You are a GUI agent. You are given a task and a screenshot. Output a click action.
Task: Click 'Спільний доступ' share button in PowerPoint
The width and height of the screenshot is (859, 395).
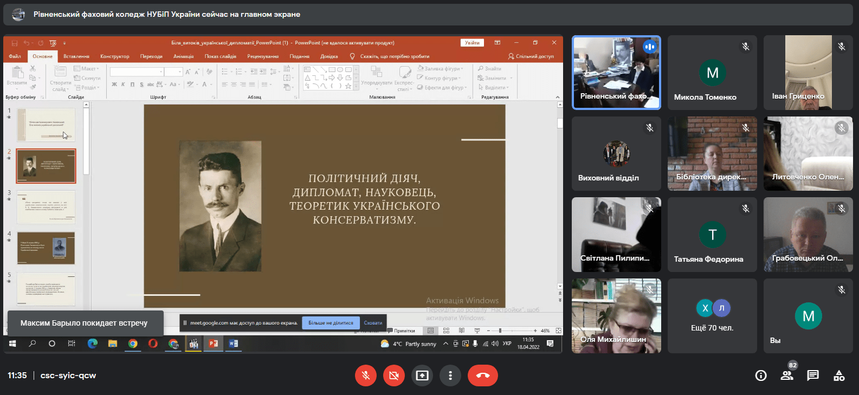(531, 56)
